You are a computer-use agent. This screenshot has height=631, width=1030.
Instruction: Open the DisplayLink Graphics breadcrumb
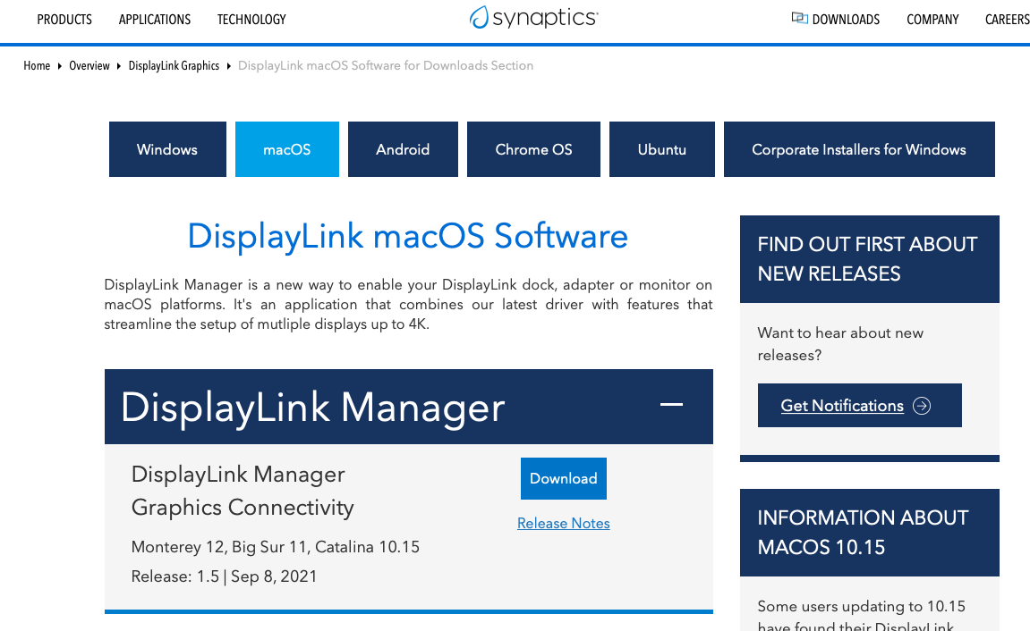pyautogui.click(x=174, y=65)
